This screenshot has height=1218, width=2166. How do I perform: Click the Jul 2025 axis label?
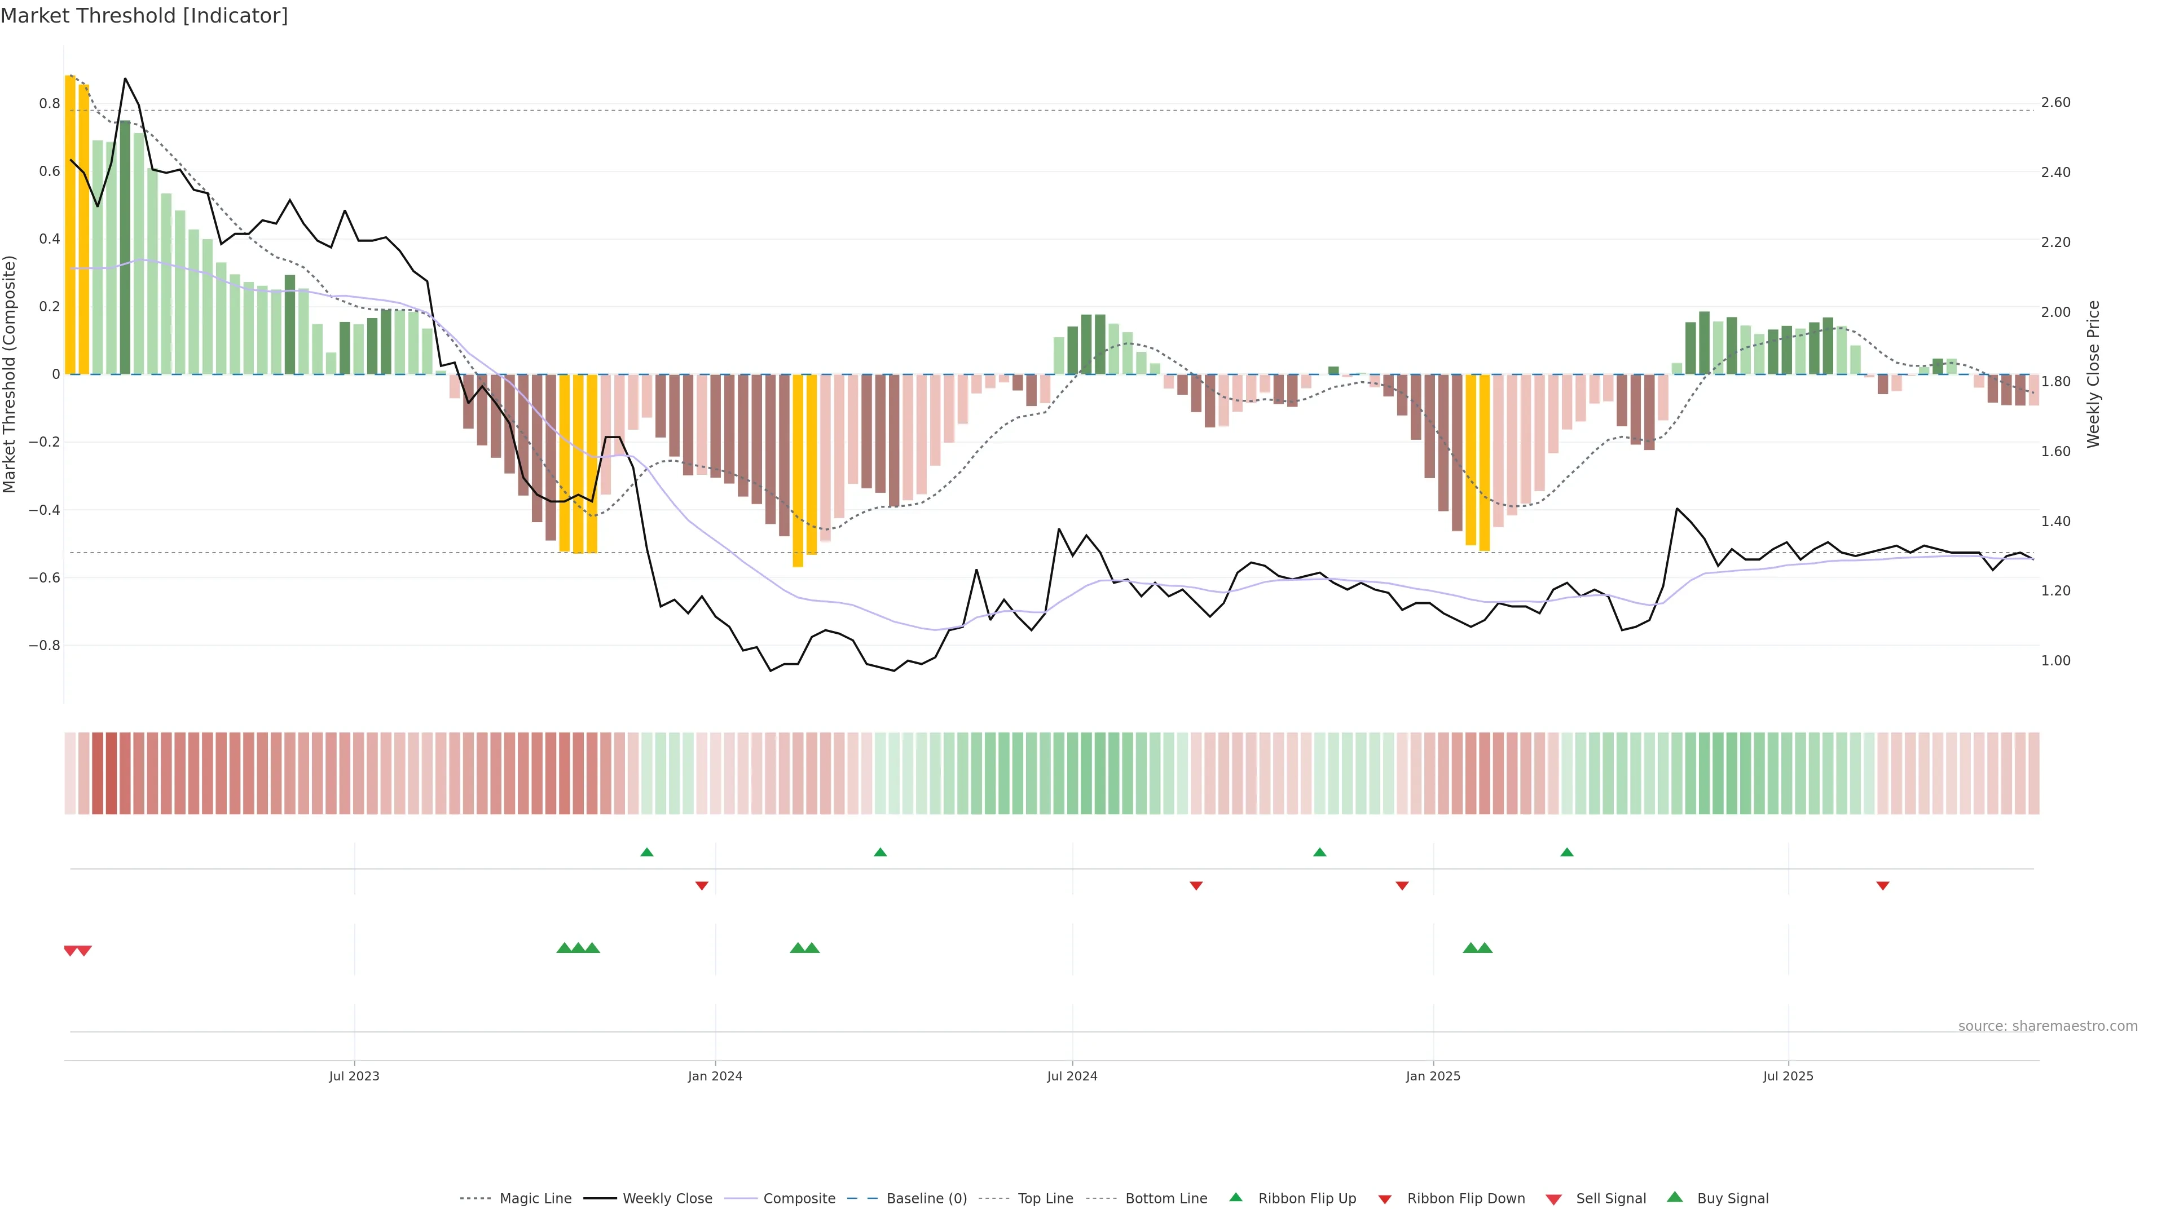tap(1788, 1076)
